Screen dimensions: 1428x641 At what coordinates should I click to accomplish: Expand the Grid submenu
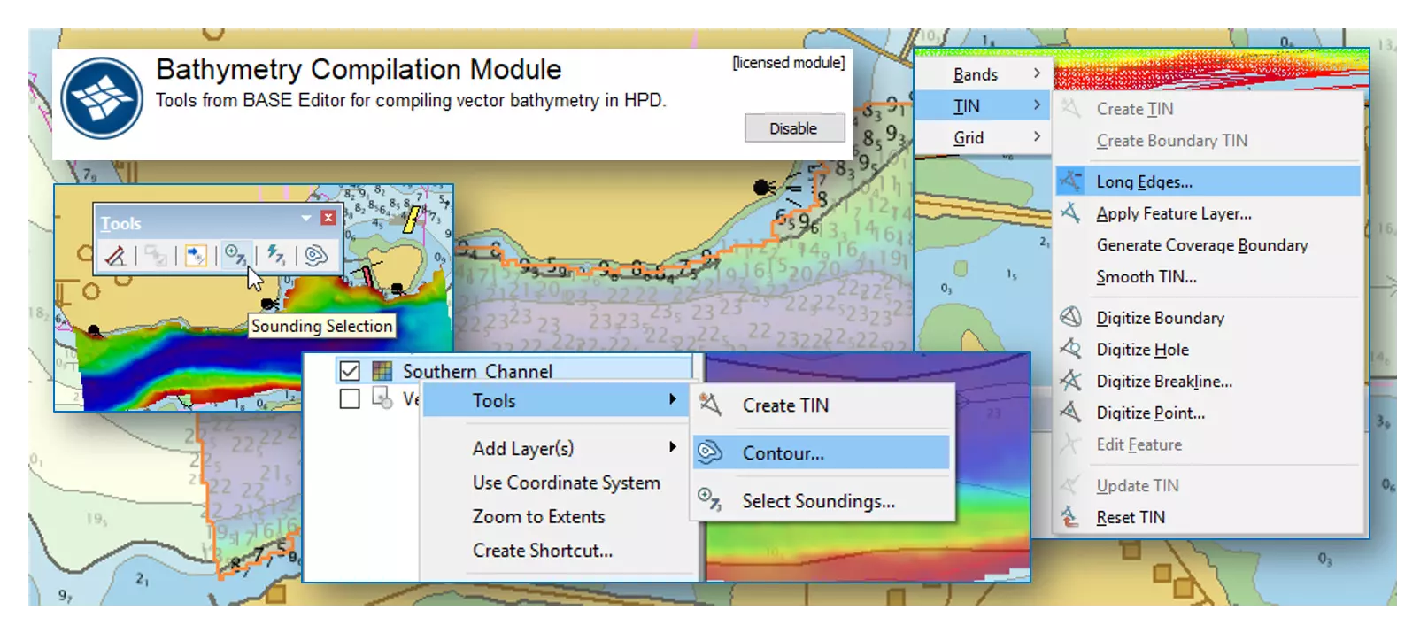[x=983, y=138]
